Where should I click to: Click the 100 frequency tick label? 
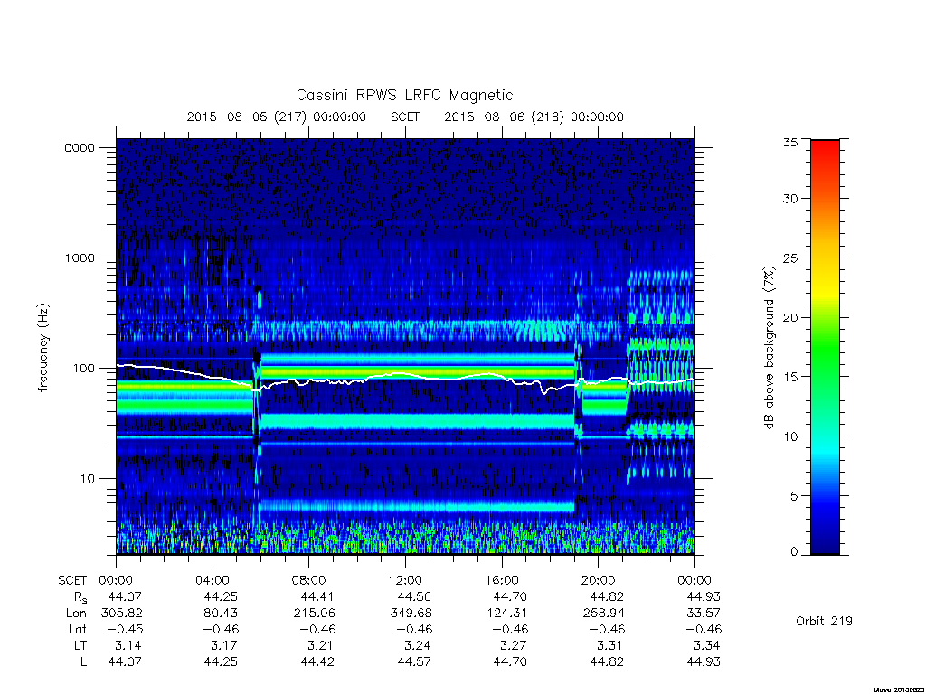pyautogui.click(x=83, y=369)
